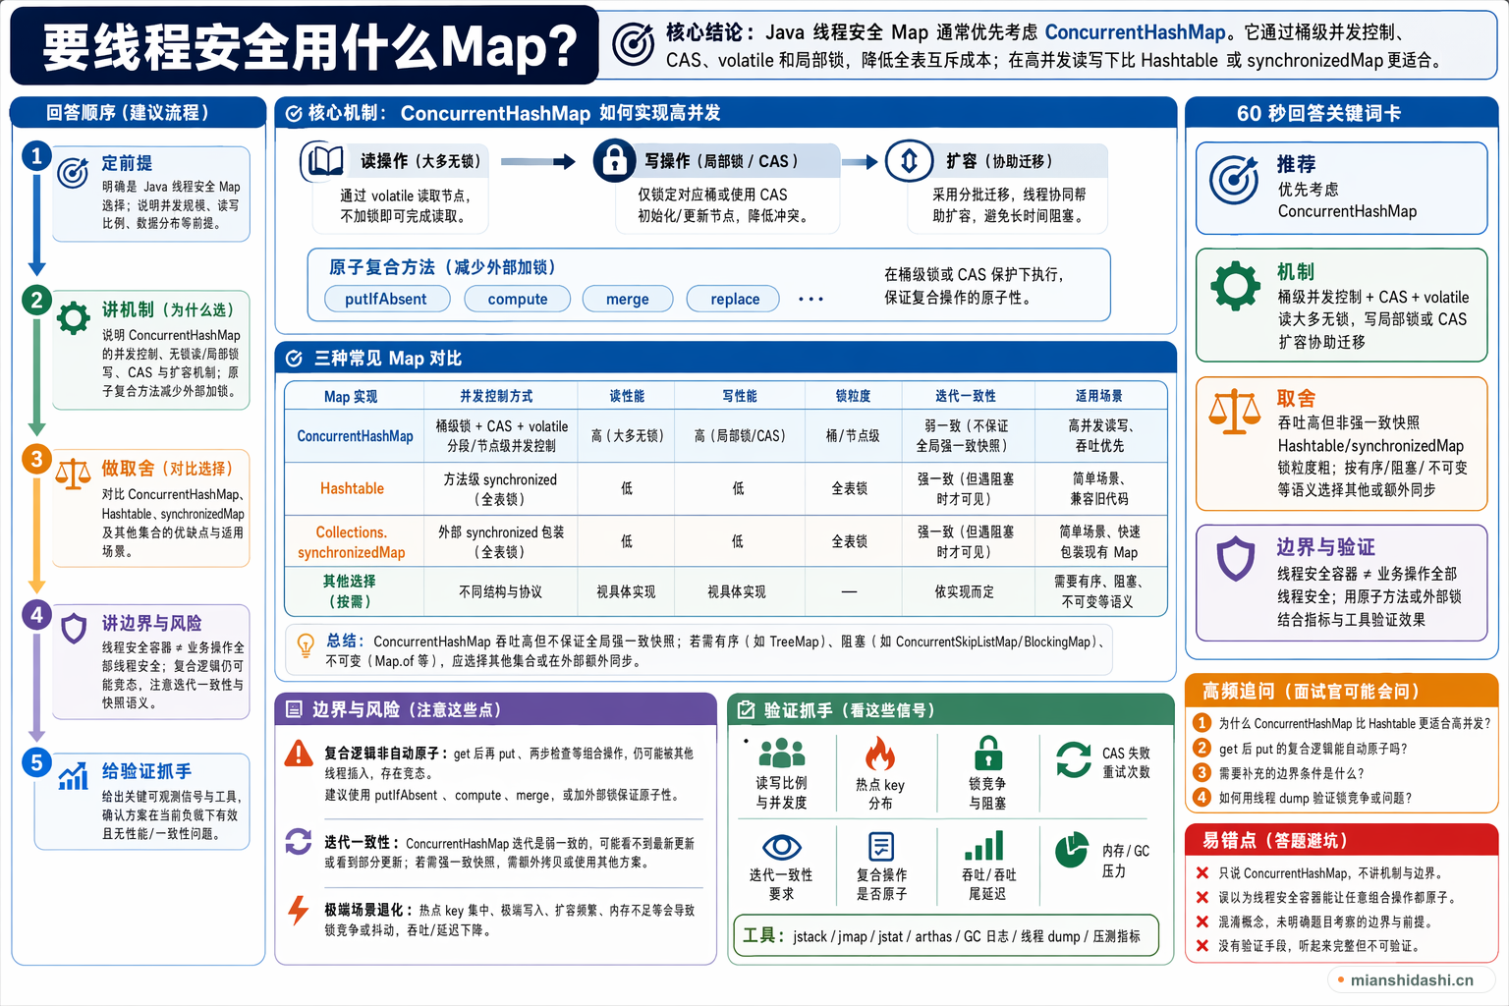The image size is (1509, 1006).
Task: Click the lightning bolt icon beside 极端场景退化
Action: (x=299, y=910)
